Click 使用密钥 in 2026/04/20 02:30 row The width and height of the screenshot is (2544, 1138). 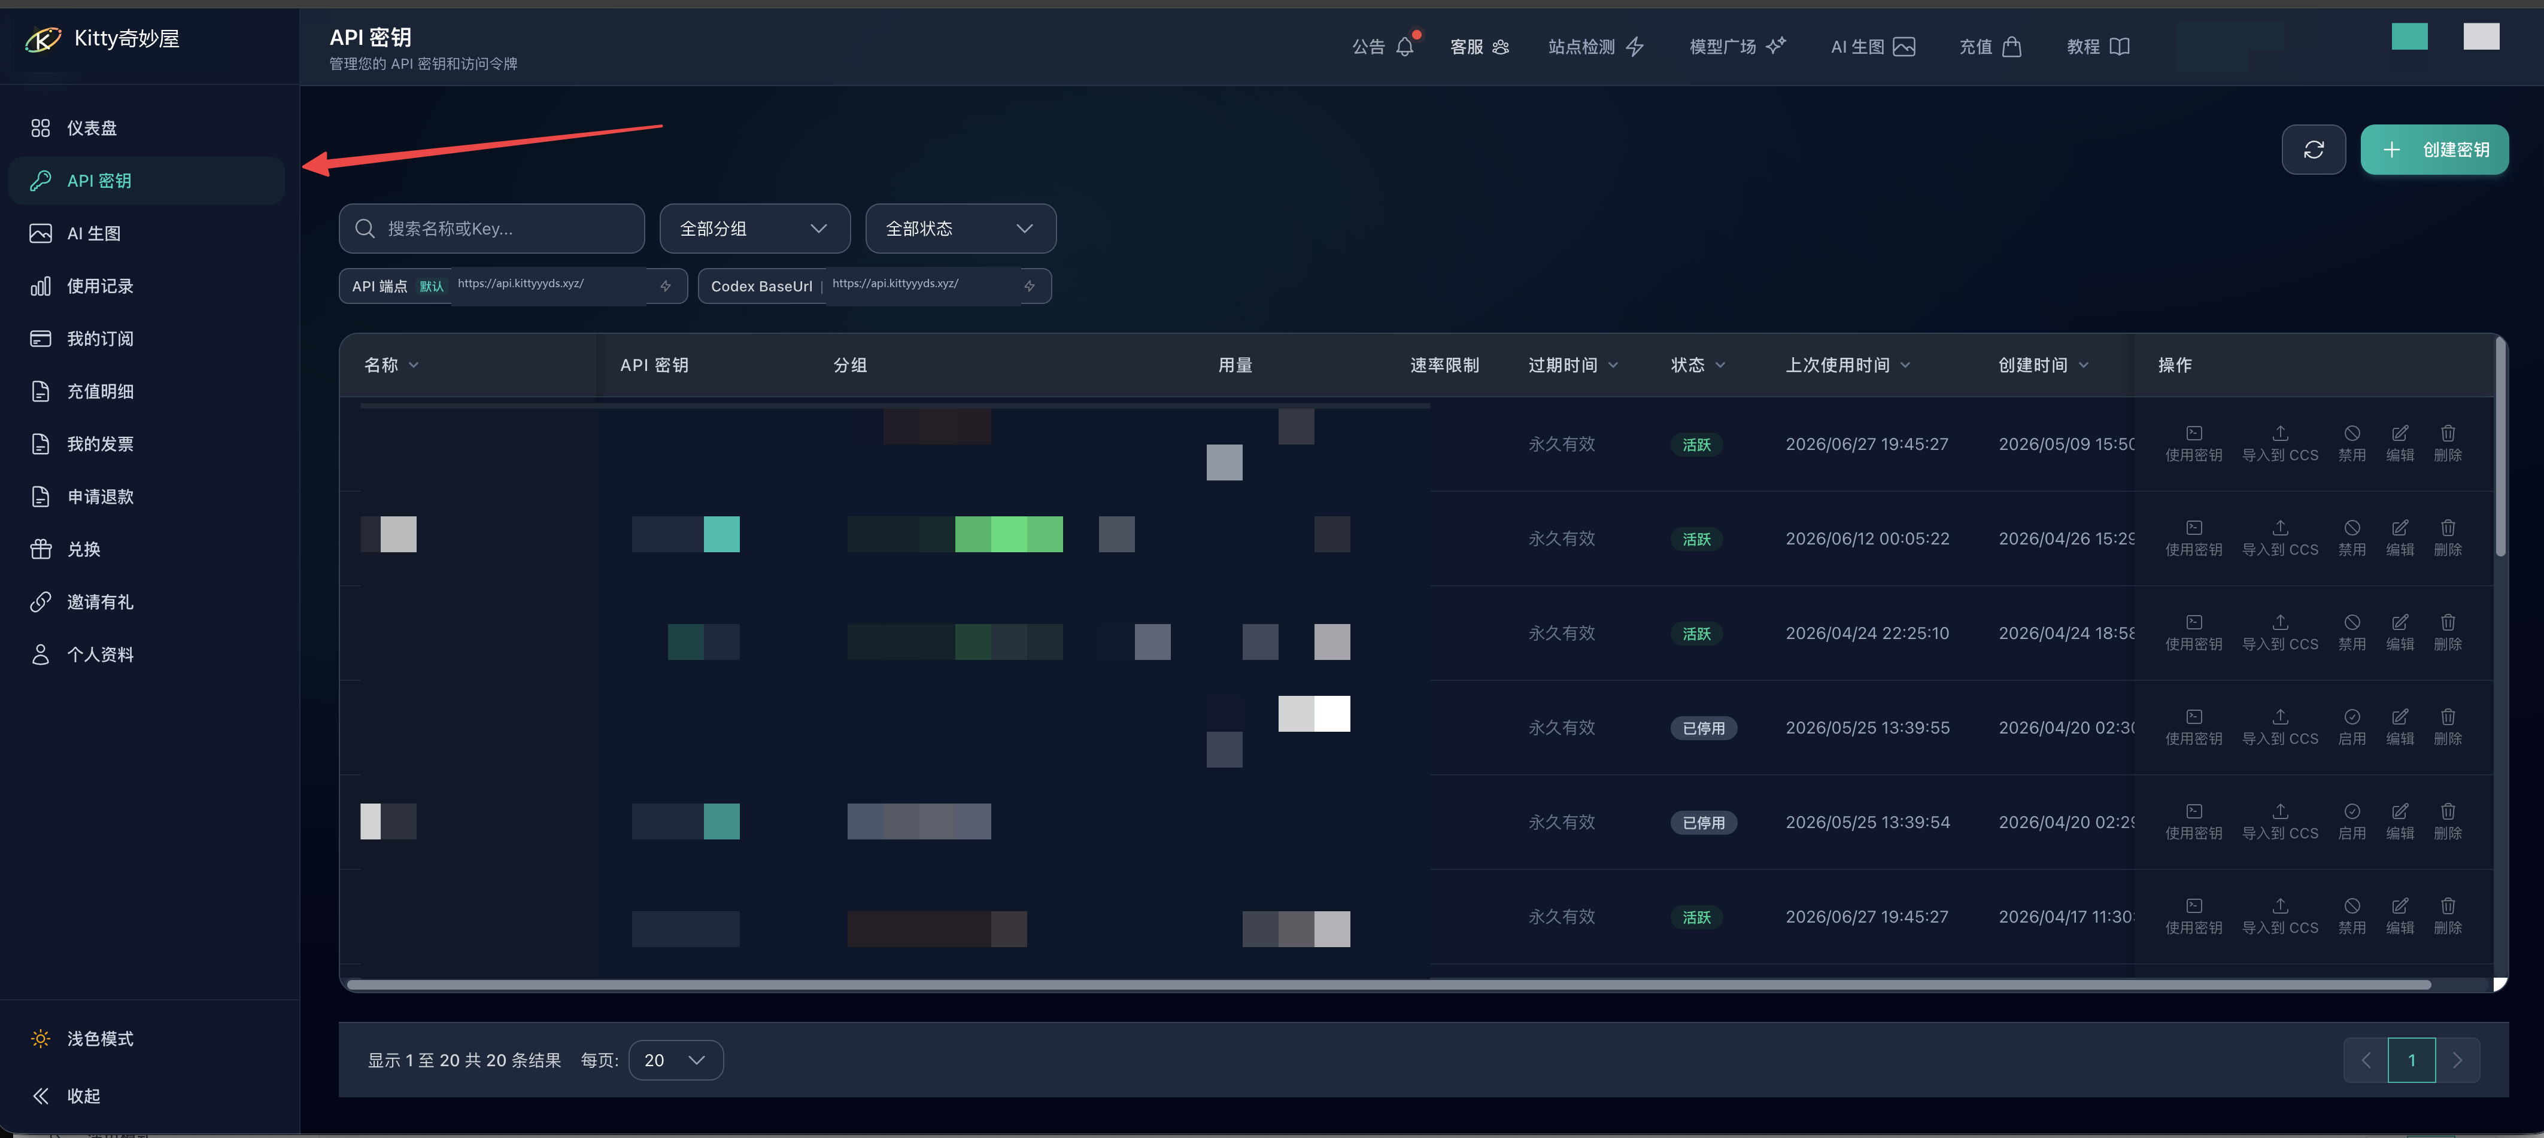coord(2193,728)
